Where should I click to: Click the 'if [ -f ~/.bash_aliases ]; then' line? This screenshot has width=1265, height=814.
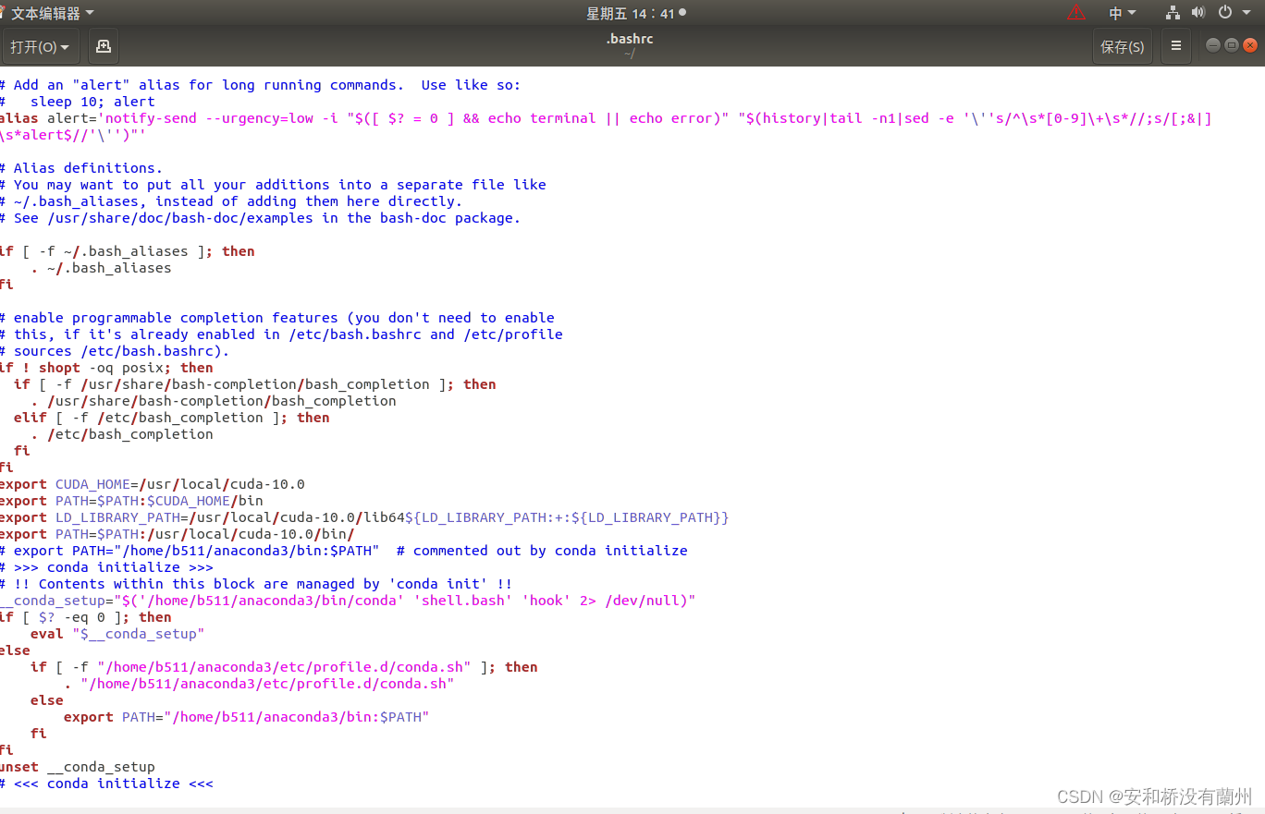coord(128,251)
